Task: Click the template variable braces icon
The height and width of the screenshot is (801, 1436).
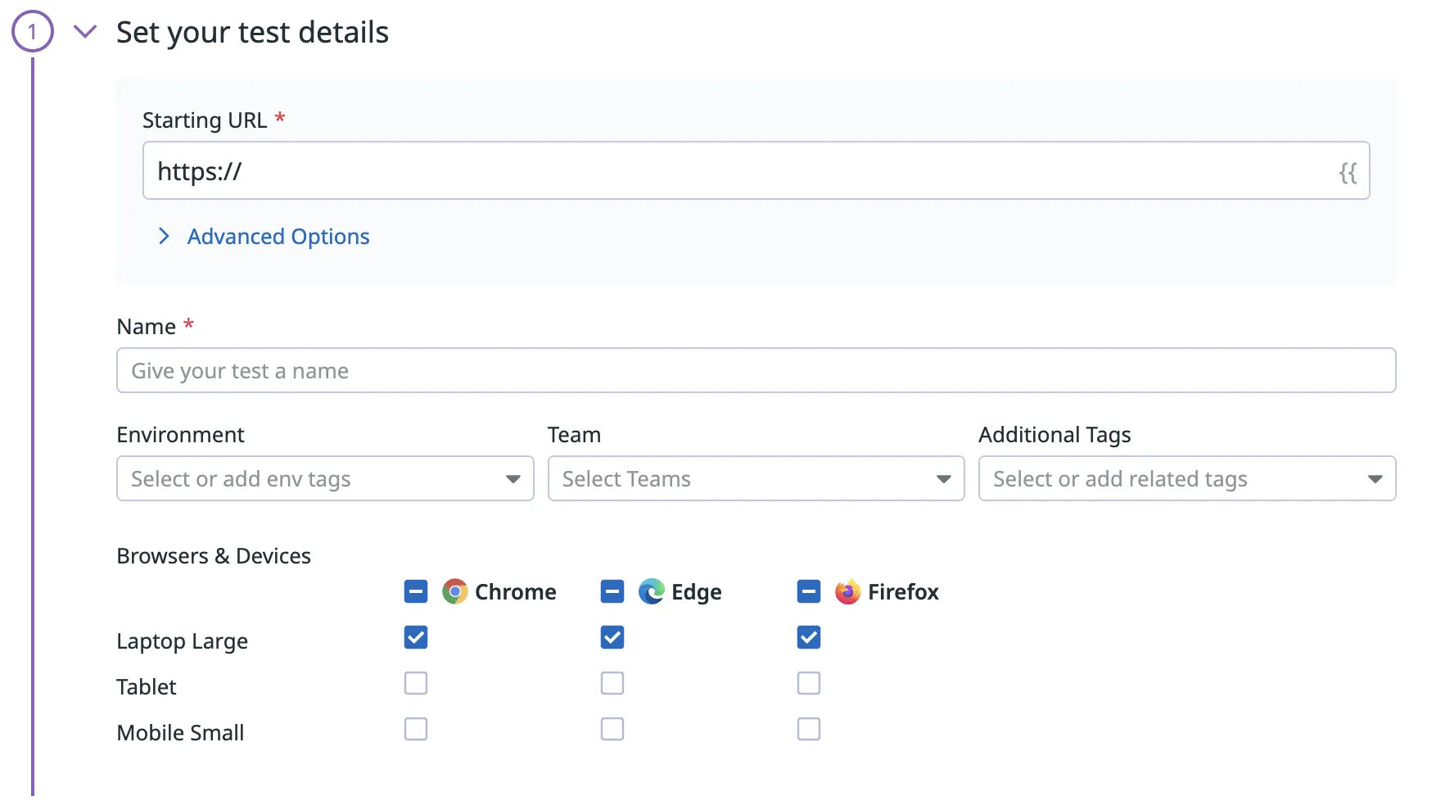Action: tap(1348, 172)
